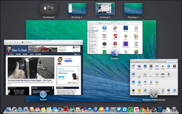
Task: Click the Finder window search field
Action: point(133,24)
